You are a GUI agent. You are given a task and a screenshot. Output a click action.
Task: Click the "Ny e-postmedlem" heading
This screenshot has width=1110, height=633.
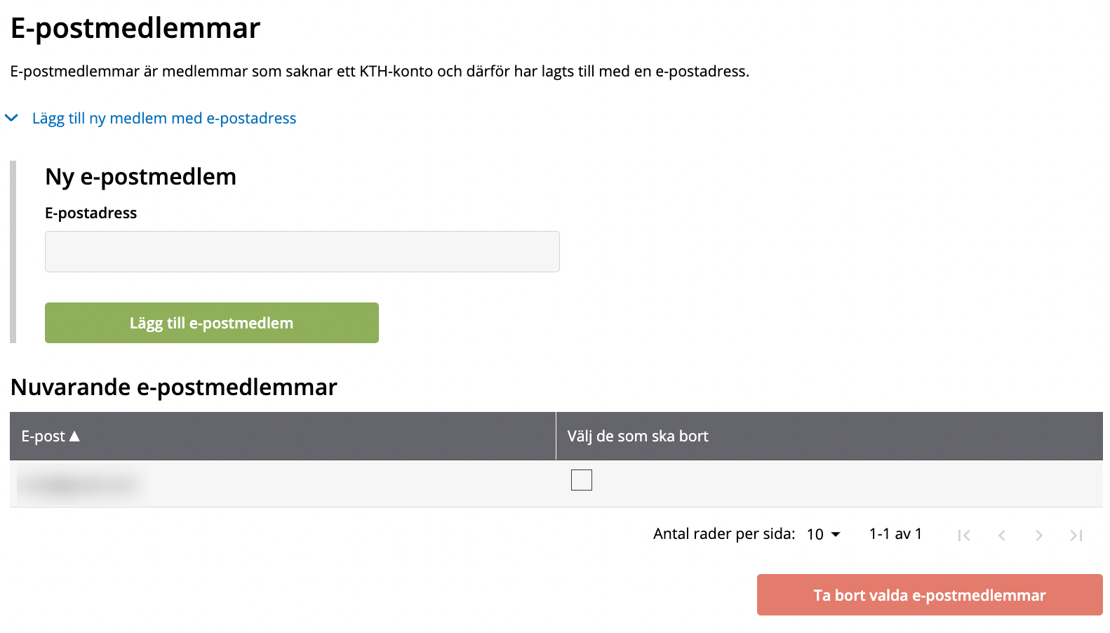(140, 177)
